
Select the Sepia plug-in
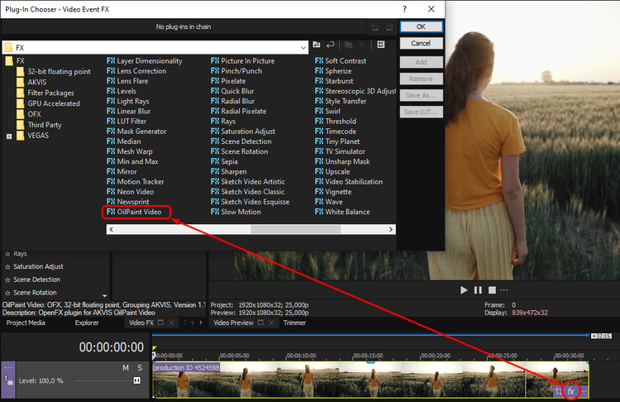pos(224,161)
